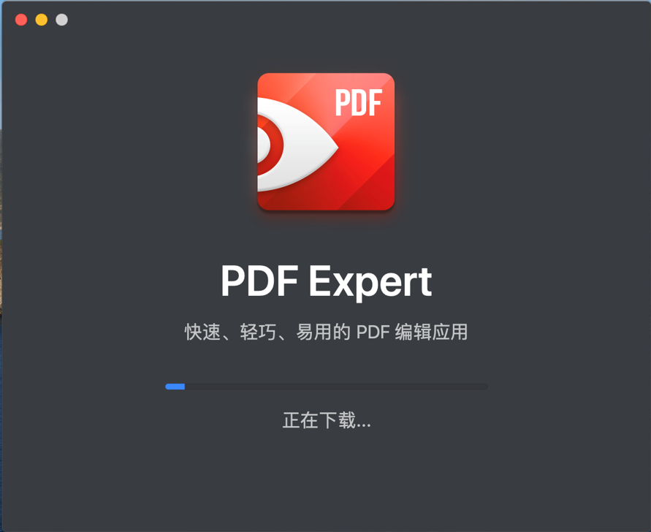This screenshot has height=532, width=651.
Task: Close the PDF Expert installer window
Action: (21, 20)
